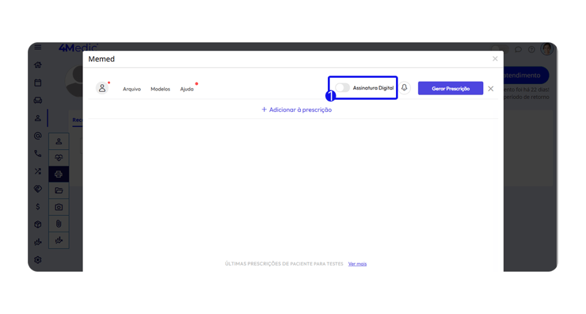The width and height of the screenshot is (586, 314).
Task: Open the paperclip attachments icon
Action: (58, 223)
